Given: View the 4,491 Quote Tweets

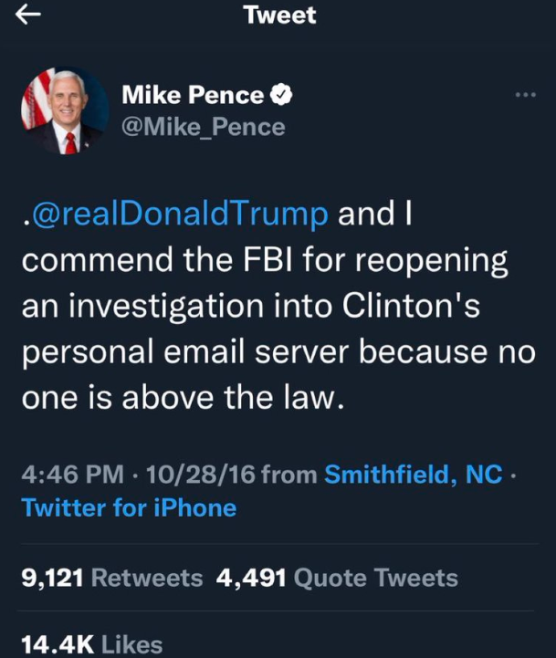Looking at the screenshot, I should click(x=337, y=578).
